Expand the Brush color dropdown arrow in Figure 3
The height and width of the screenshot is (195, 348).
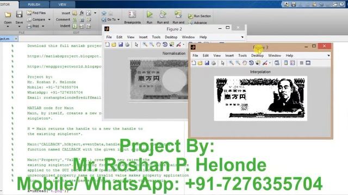(x=270, y=63)
